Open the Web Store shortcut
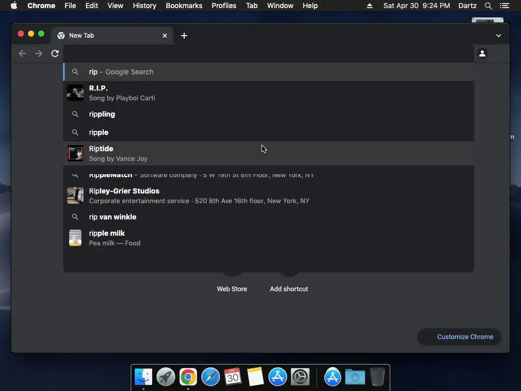 coord(232,289)
